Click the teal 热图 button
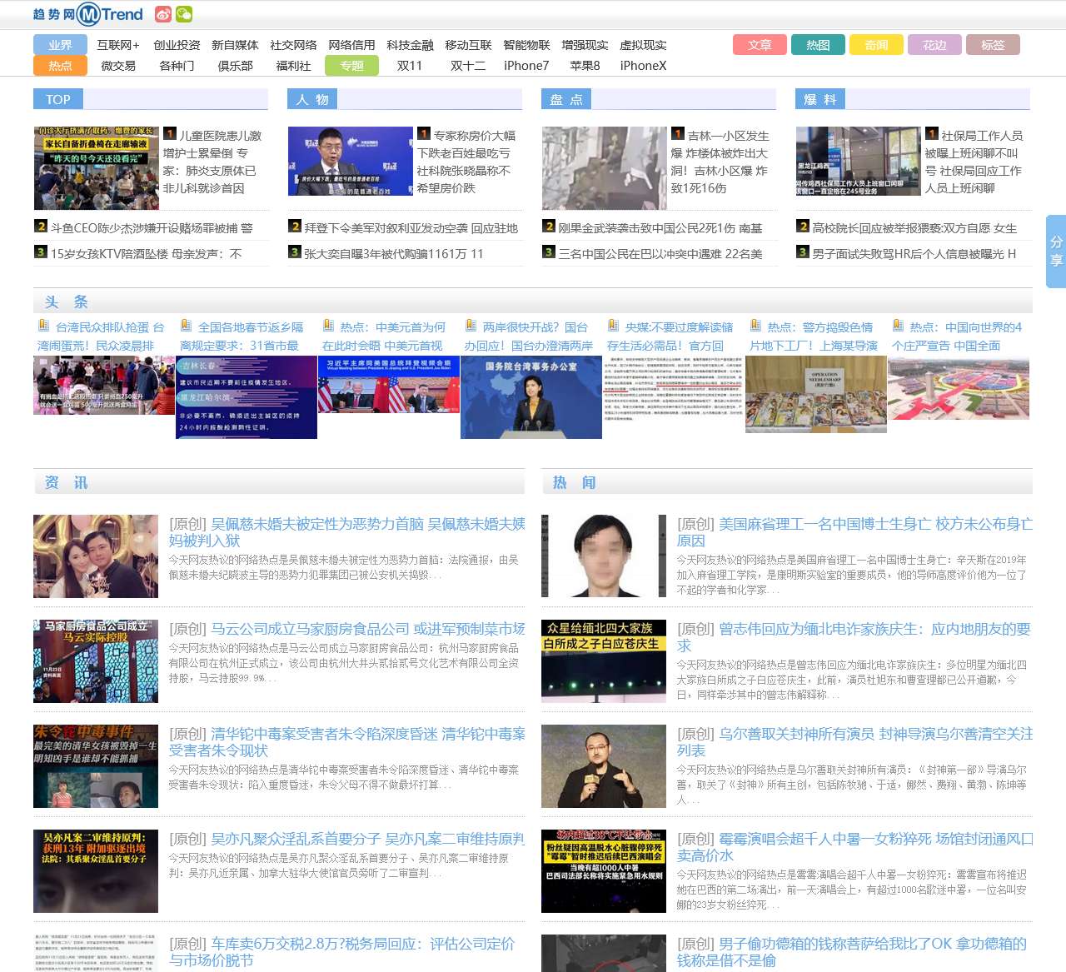 [x=818, y=45]
